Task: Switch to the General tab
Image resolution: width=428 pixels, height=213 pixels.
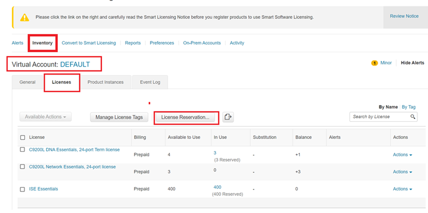Action: tap(28, 82)
